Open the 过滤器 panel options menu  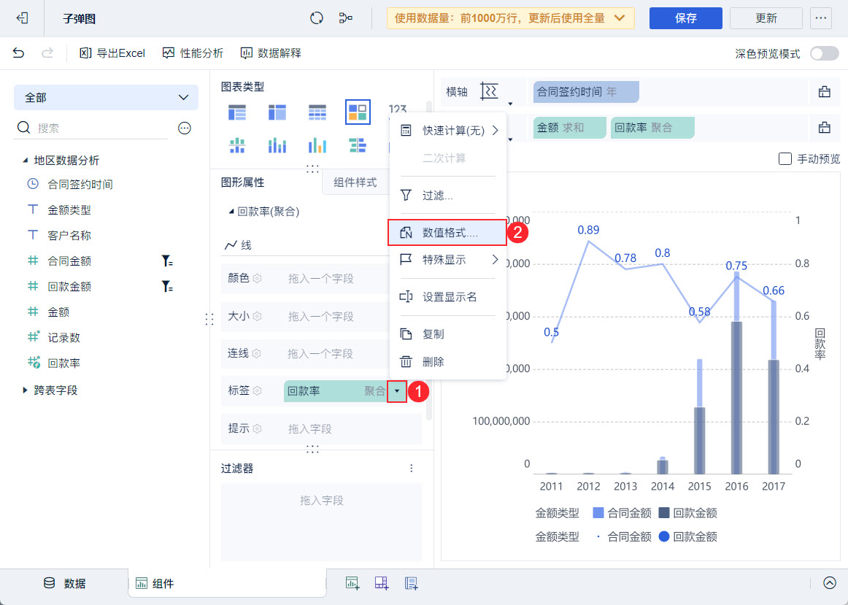tap(412, 469)
